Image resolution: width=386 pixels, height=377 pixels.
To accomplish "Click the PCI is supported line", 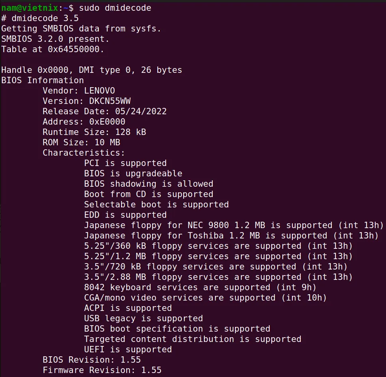I will 125,163.
